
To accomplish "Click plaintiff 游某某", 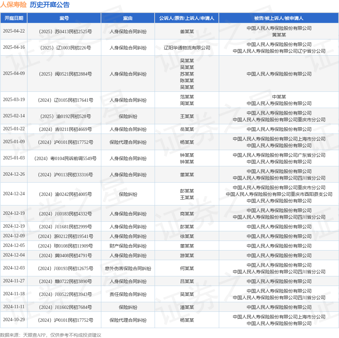I will click(187, 255).
